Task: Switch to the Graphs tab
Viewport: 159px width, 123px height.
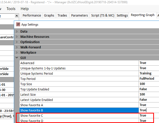Action: pyautogui.click(x=49, y=16)
